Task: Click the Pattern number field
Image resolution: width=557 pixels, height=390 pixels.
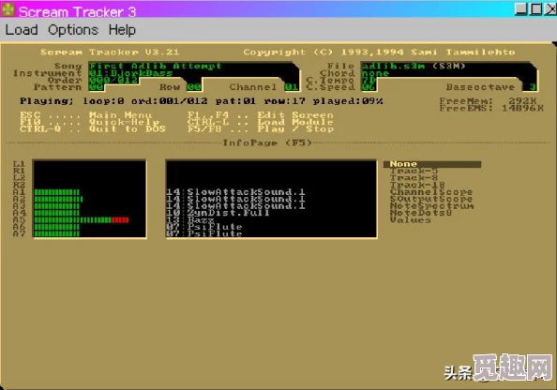Action: pyautogui.click(x=96, y=87)
